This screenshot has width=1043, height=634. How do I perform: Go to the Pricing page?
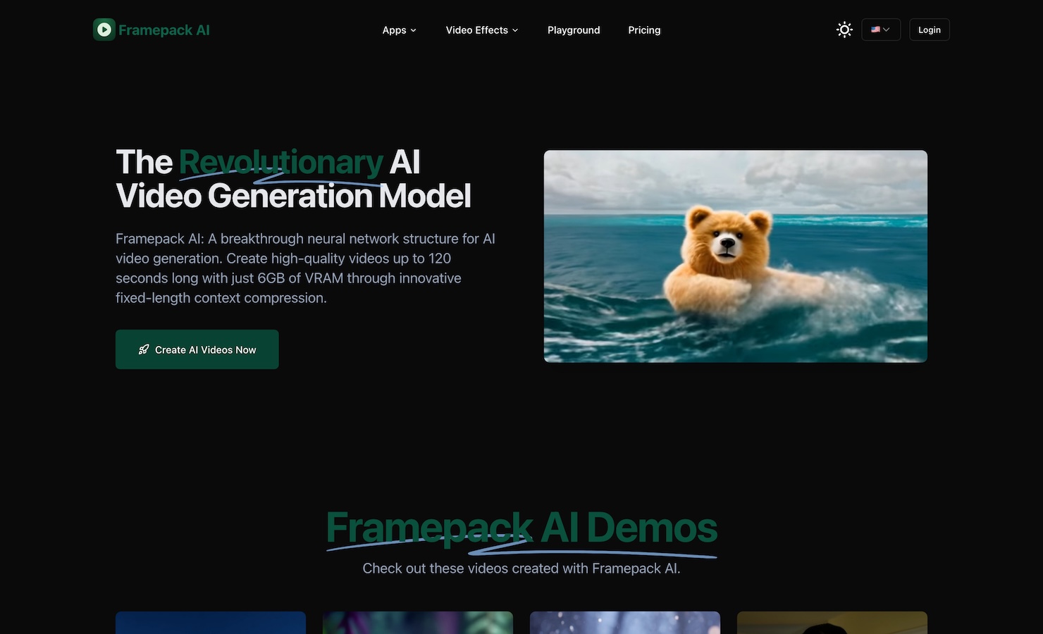tap(644, 30)
